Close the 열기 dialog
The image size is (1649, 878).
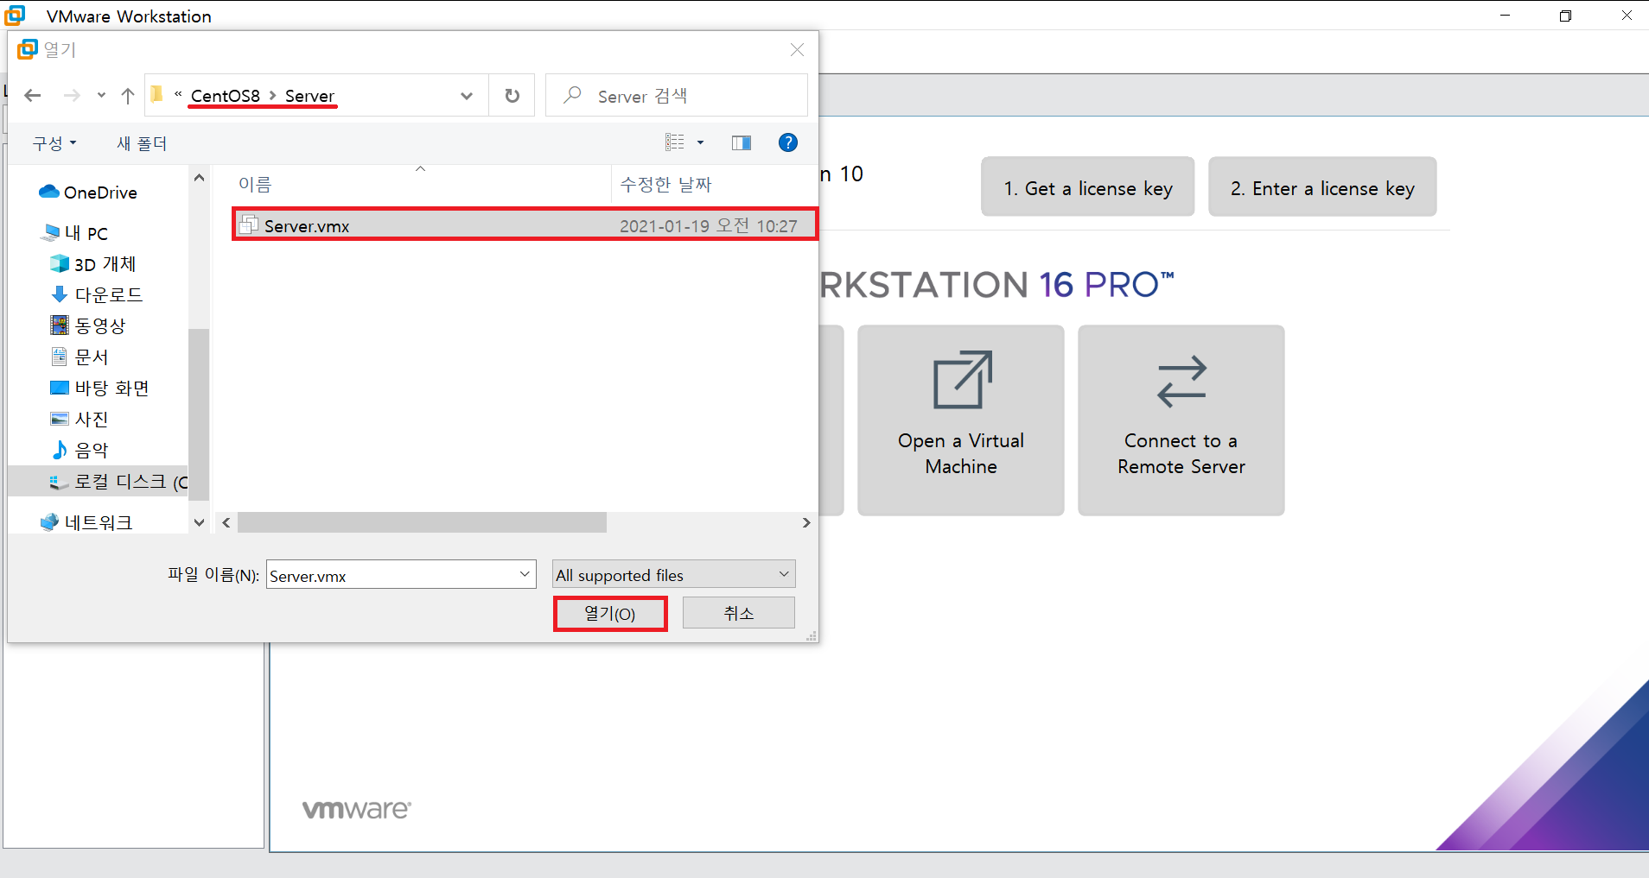coord(797,50)
